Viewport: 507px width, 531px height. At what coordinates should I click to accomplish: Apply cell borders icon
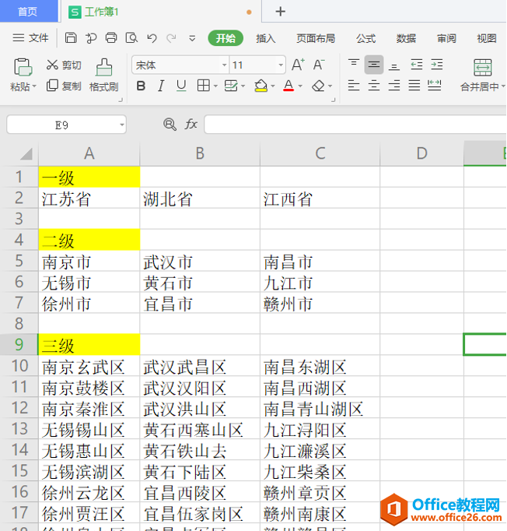tap(203, 86)
